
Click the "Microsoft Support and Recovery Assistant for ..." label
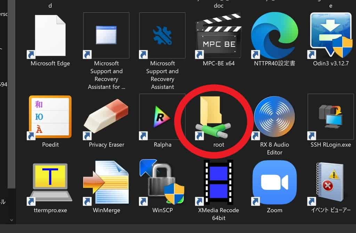106,75
